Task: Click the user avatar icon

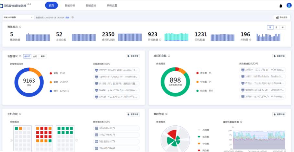Action: click(x=289, y=6)
